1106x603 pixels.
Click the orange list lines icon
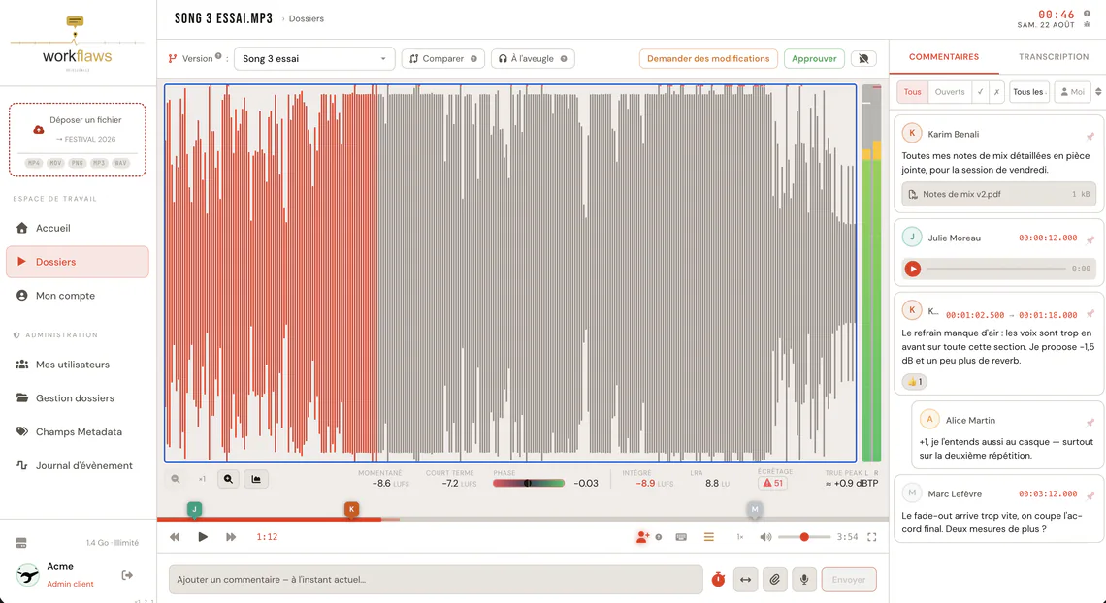point(709,537)
